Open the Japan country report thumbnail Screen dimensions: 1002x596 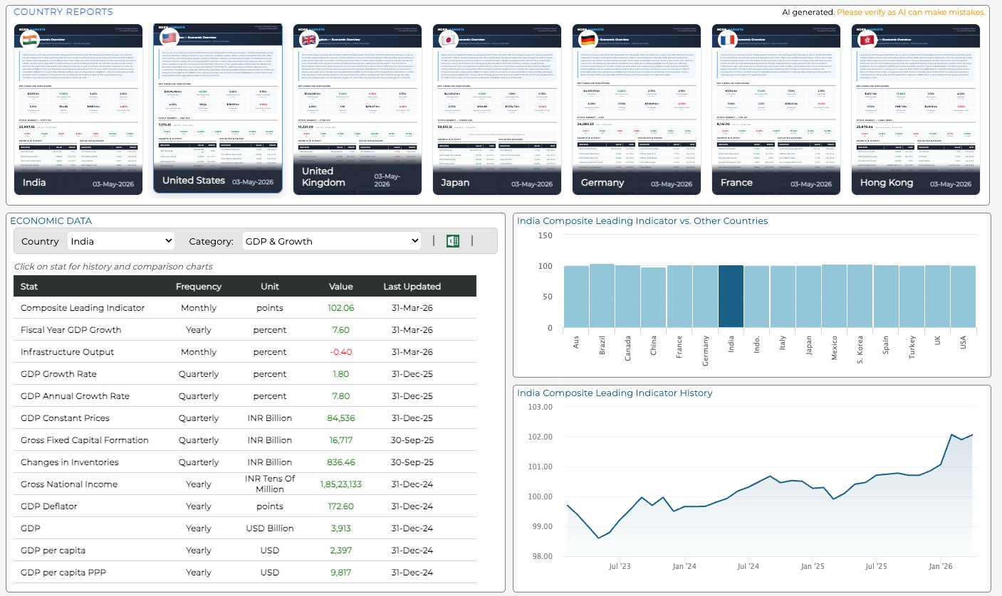click(x=497, y=109)
